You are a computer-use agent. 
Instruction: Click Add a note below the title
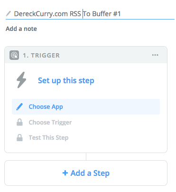(21, 29)
